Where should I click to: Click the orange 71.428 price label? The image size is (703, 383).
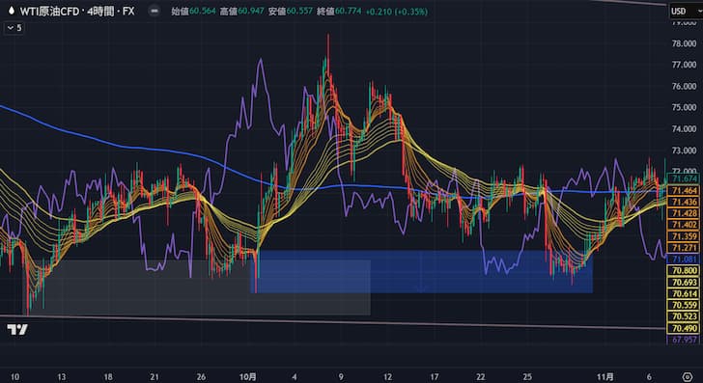point(684,213)
